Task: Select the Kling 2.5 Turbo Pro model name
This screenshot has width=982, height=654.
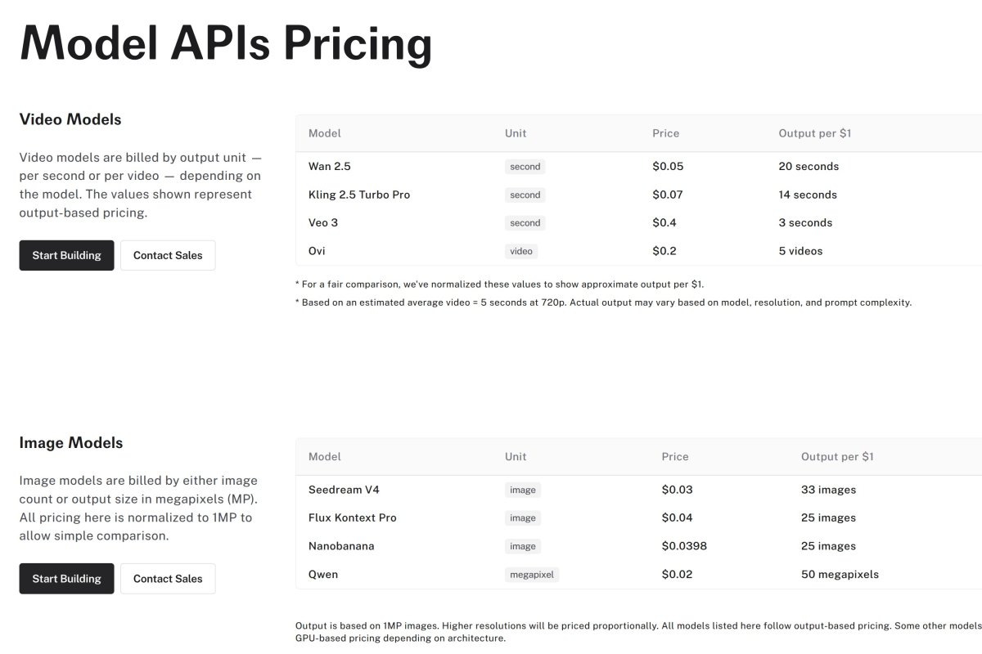Action: (x=359, y=195)
